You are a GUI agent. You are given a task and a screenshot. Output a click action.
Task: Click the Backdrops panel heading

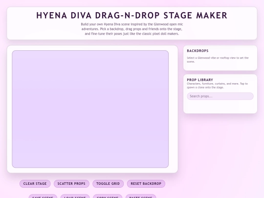[198, 51]
